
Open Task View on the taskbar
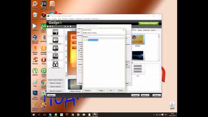point(45,115)
